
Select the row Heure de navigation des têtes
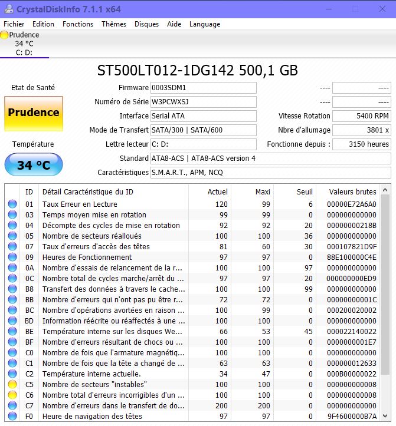(193, 416)
